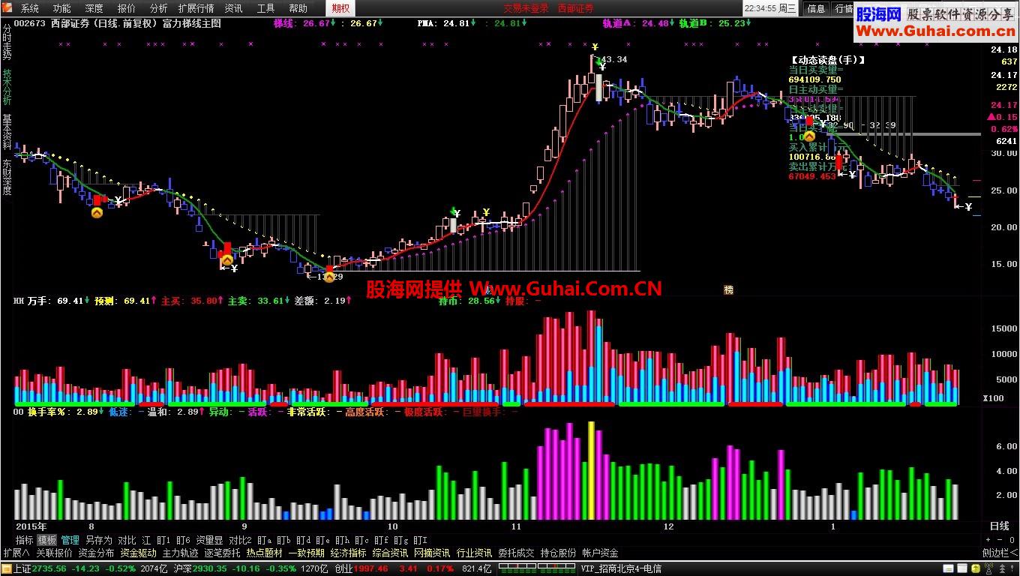Select the 对比2 template
Image resolution: width=1020 pixels, height=576 pixels.
[240, 540]
